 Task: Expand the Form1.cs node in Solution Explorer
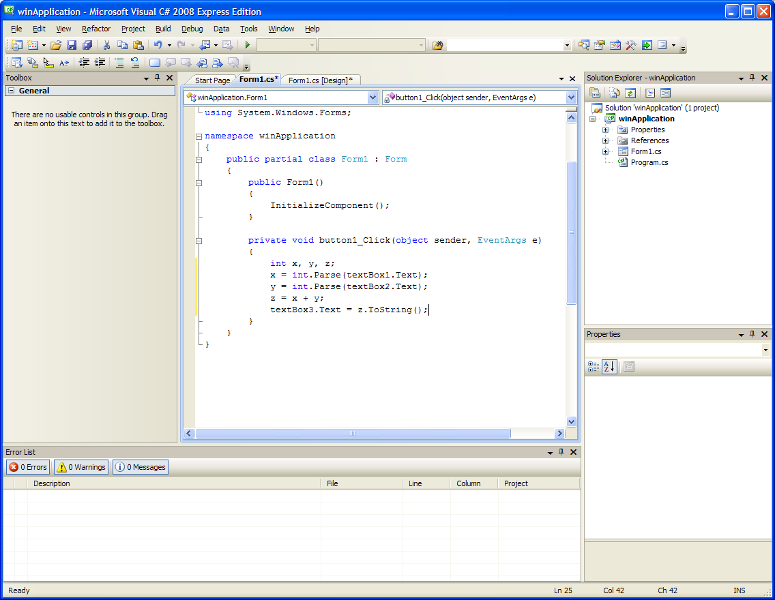(x=605, y=151)
